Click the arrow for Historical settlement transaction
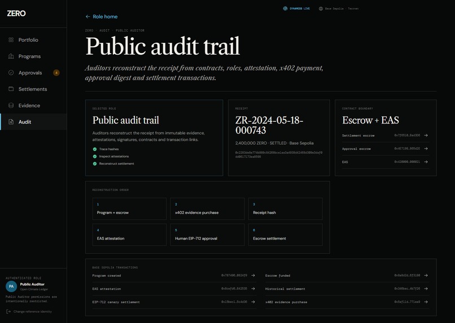This screenshot has height=323, width=455. point(426,289)
